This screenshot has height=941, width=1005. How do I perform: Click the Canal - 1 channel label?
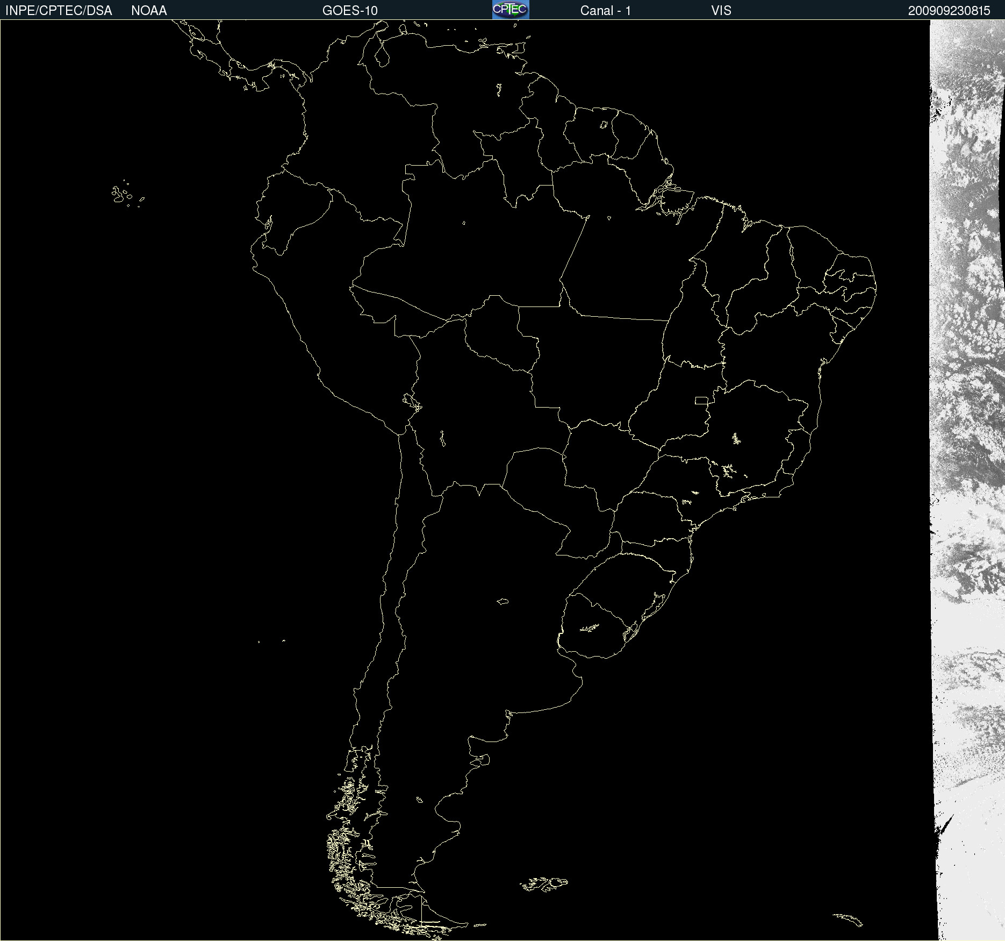point(605,11)
